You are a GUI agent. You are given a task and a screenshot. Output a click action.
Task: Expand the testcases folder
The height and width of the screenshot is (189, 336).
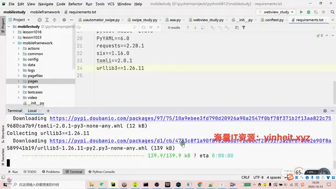click(19, 92)
